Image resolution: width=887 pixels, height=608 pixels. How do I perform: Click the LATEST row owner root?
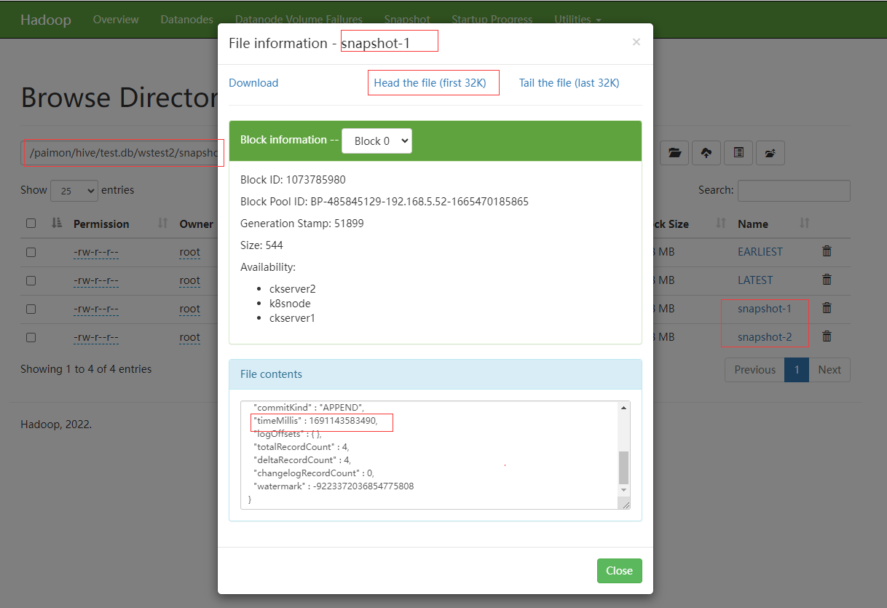coord(190,280)
